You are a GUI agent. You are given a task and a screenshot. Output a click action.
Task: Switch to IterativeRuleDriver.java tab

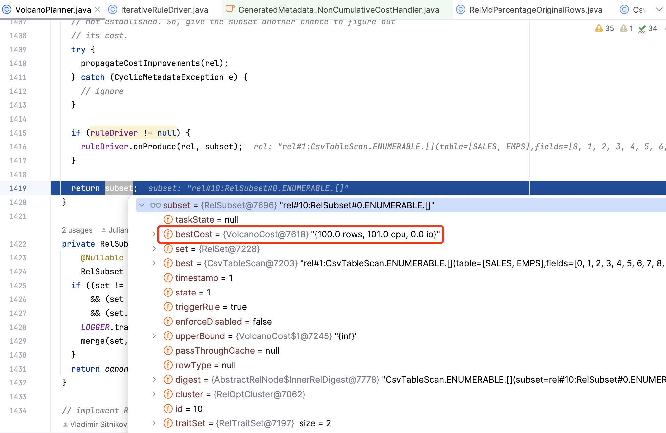(164, 10)
